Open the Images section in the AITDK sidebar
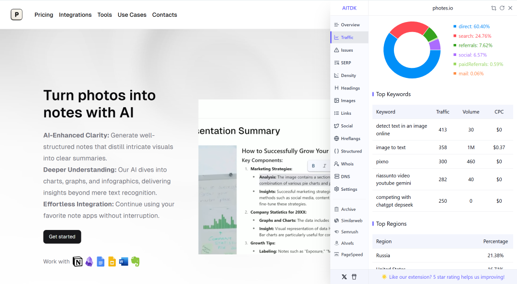This screenshot has width=517, height=284. point(349,100)
